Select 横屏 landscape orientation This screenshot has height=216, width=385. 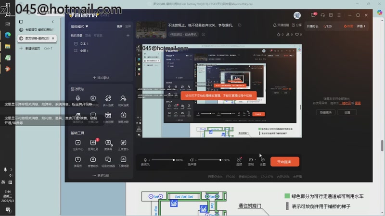[119, 26]
